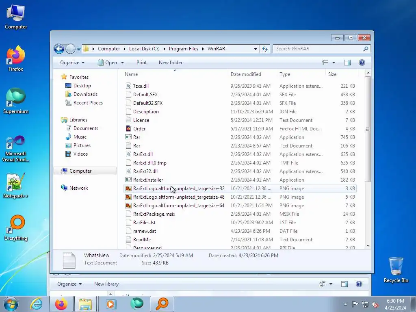Click the scroll down arrow of file list
Image resolution: width=416 pixels, height=312 pixels.
tap(368, 246)
